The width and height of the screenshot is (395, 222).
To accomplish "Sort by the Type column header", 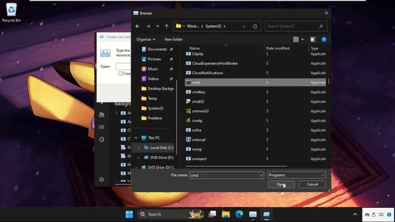I will tap(314, 48).
